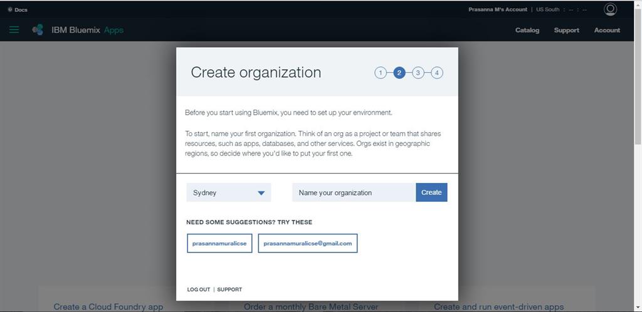This screenshot has width=642, height=312.
Task: Open the user profile avatar icon
Action: point(610,9)
